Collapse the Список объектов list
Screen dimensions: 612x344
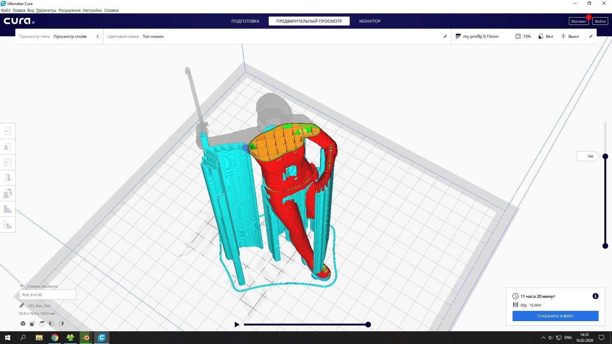22,286
